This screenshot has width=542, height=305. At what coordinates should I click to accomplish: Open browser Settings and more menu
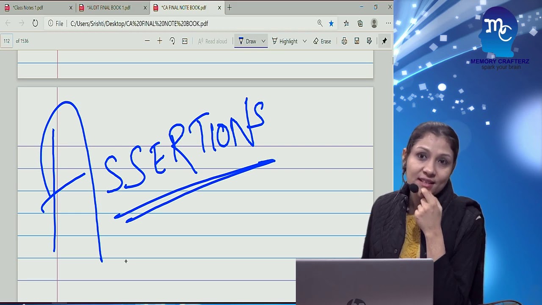pyautogui.click(x=388, y=23)
